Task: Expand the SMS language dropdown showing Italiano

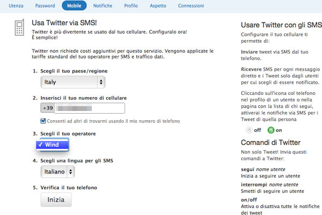Action: tap(58, 171)
